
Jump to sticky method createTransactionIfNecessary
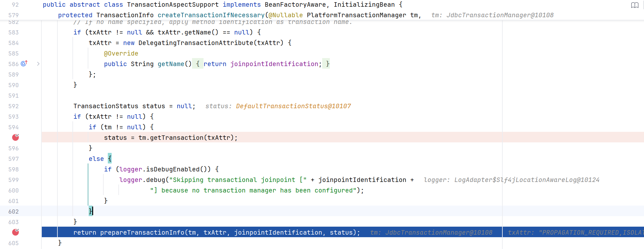click(x=211, y=15)
